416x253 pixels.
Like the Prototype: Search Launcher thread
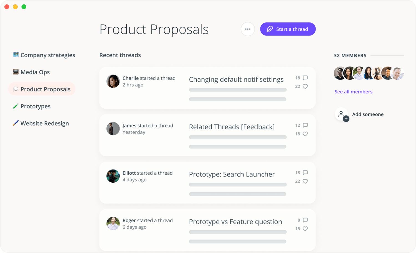[305, 181]
